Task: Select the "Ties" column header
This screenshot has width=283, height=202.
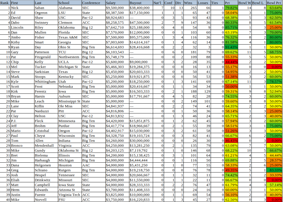Action: [x=218, y=3]
